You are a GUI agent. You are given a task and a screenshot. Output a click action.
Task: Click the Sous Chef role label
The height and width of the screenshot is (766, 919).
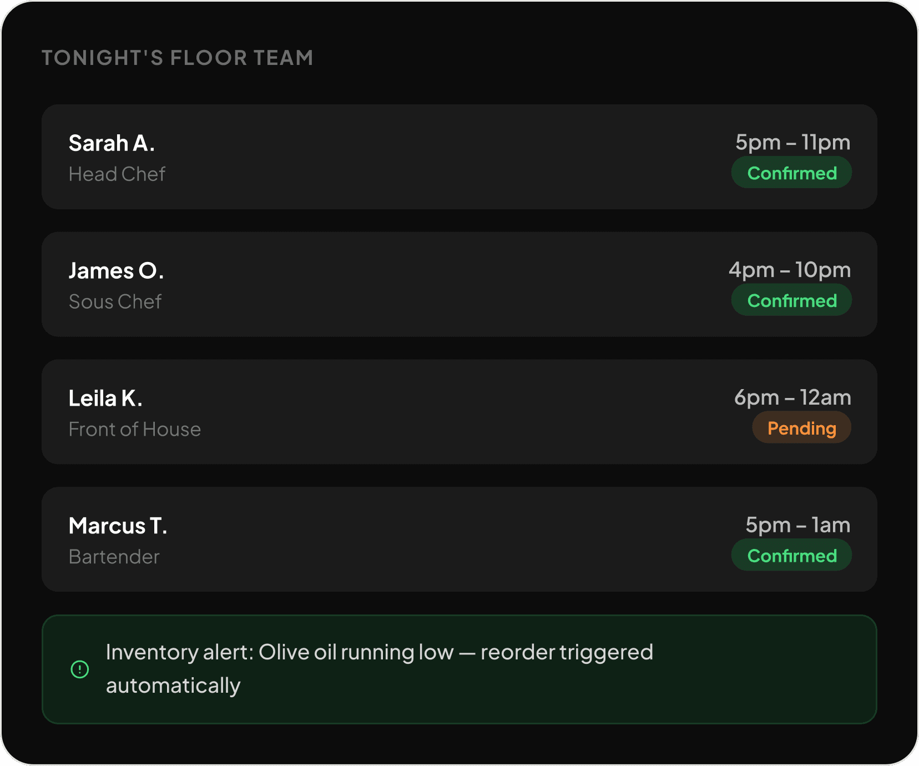pos(115,302)
